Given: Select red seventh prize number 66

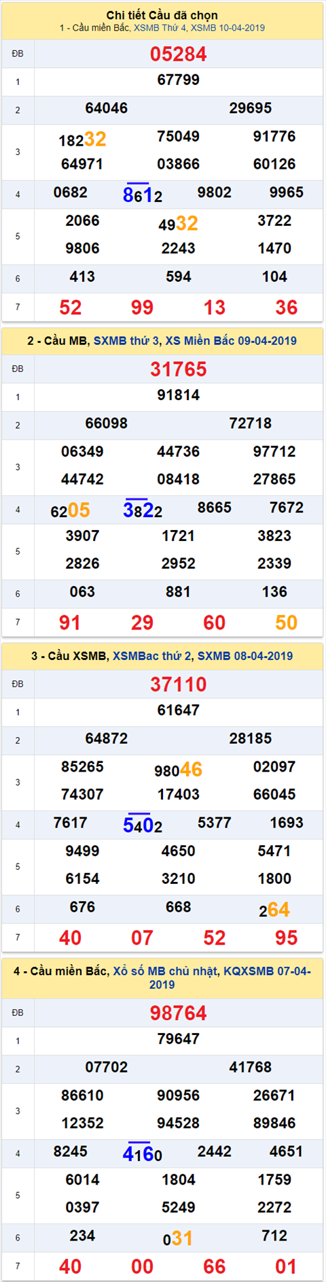Looking at the screenshot, I should pyautogui.click(x=215, y=1267).
